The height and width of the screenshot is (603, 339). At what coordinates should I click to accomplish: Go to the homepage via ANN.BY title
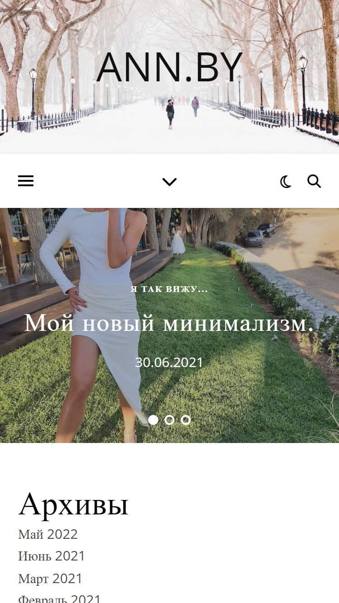coord(169,68)
